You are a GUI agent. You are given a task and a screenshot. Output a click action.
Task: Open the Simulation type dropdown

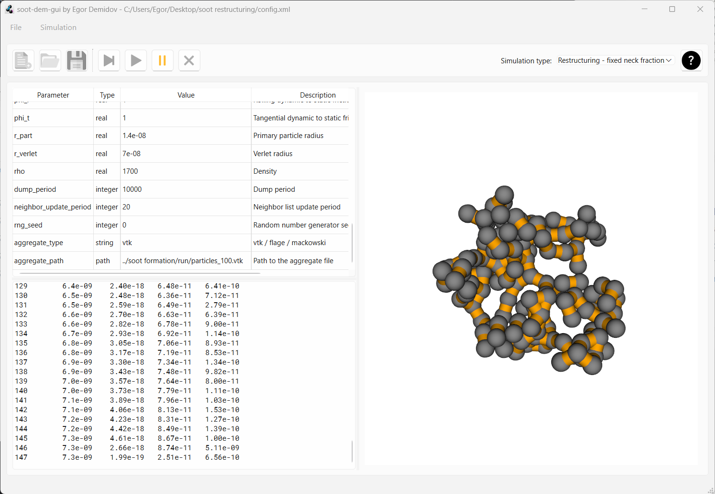pos(615,60)
